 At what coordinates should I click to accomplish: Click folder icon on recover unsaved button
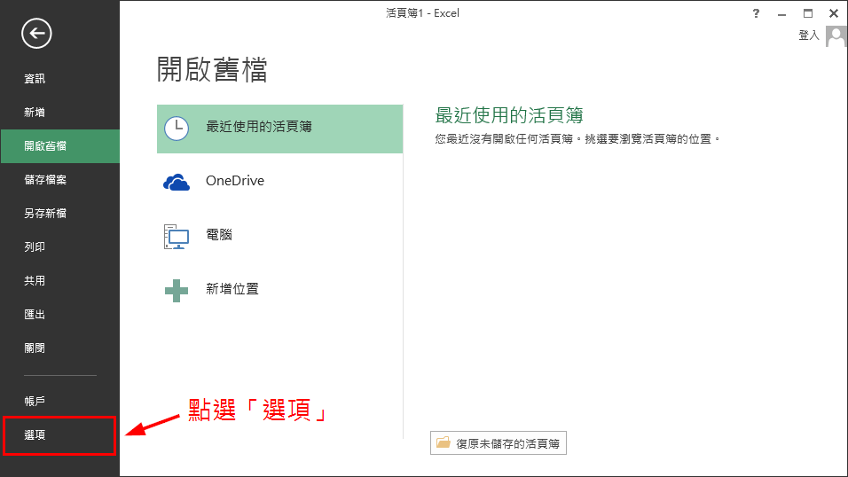click(444, 443)
